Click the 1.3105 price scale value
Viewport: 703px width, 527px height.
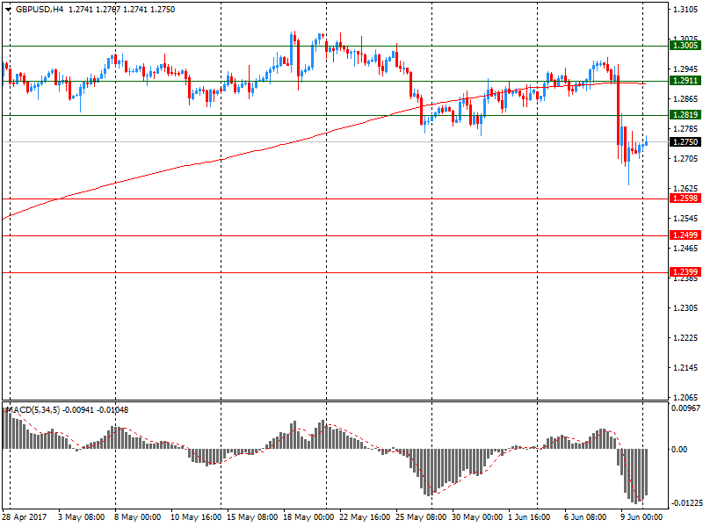tap(686, 10)
